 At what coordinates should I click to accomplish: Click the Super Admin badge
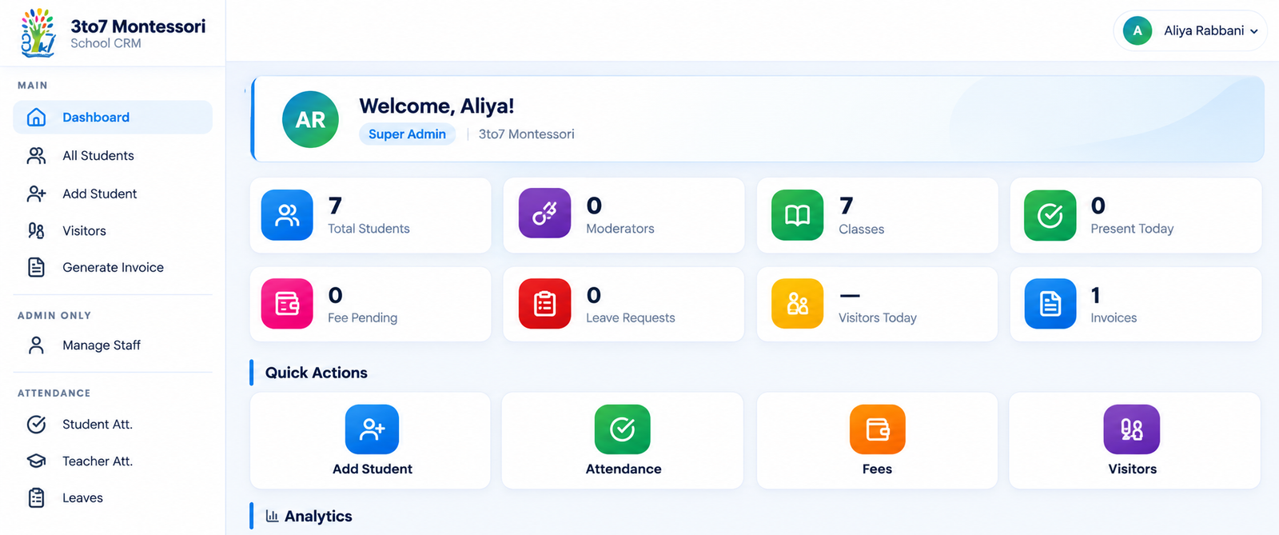click(407, 134)
